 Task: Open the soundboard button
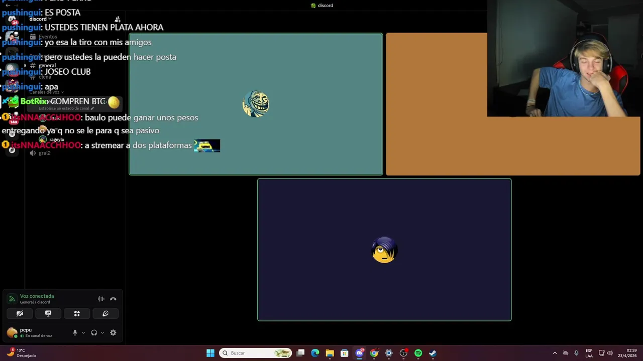[x=105, y=313]
